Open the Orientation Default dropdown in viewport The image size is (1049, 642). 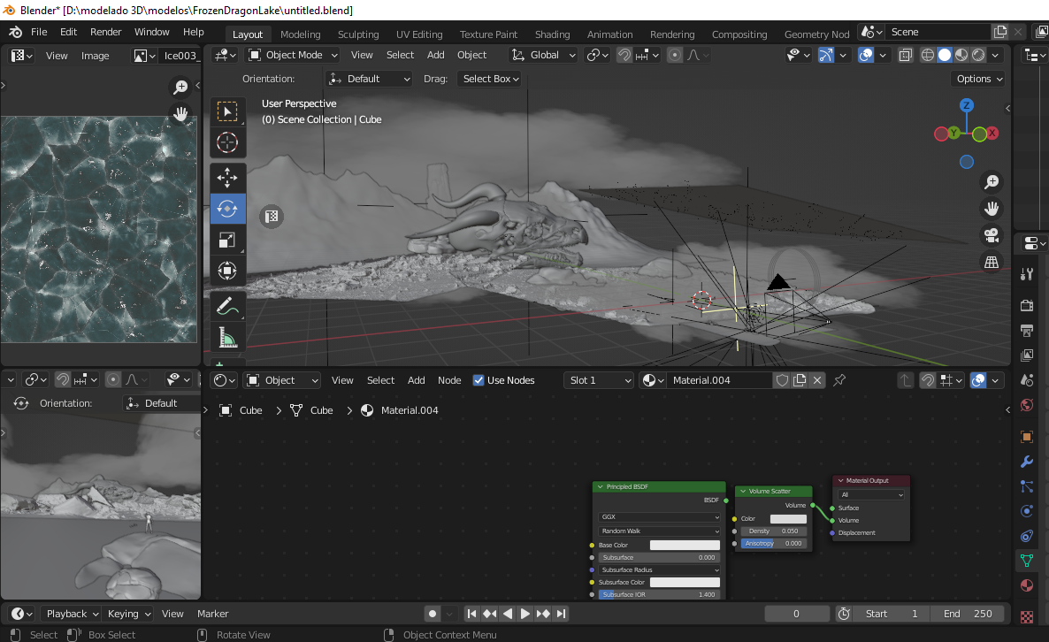click(x=370, y=79)
